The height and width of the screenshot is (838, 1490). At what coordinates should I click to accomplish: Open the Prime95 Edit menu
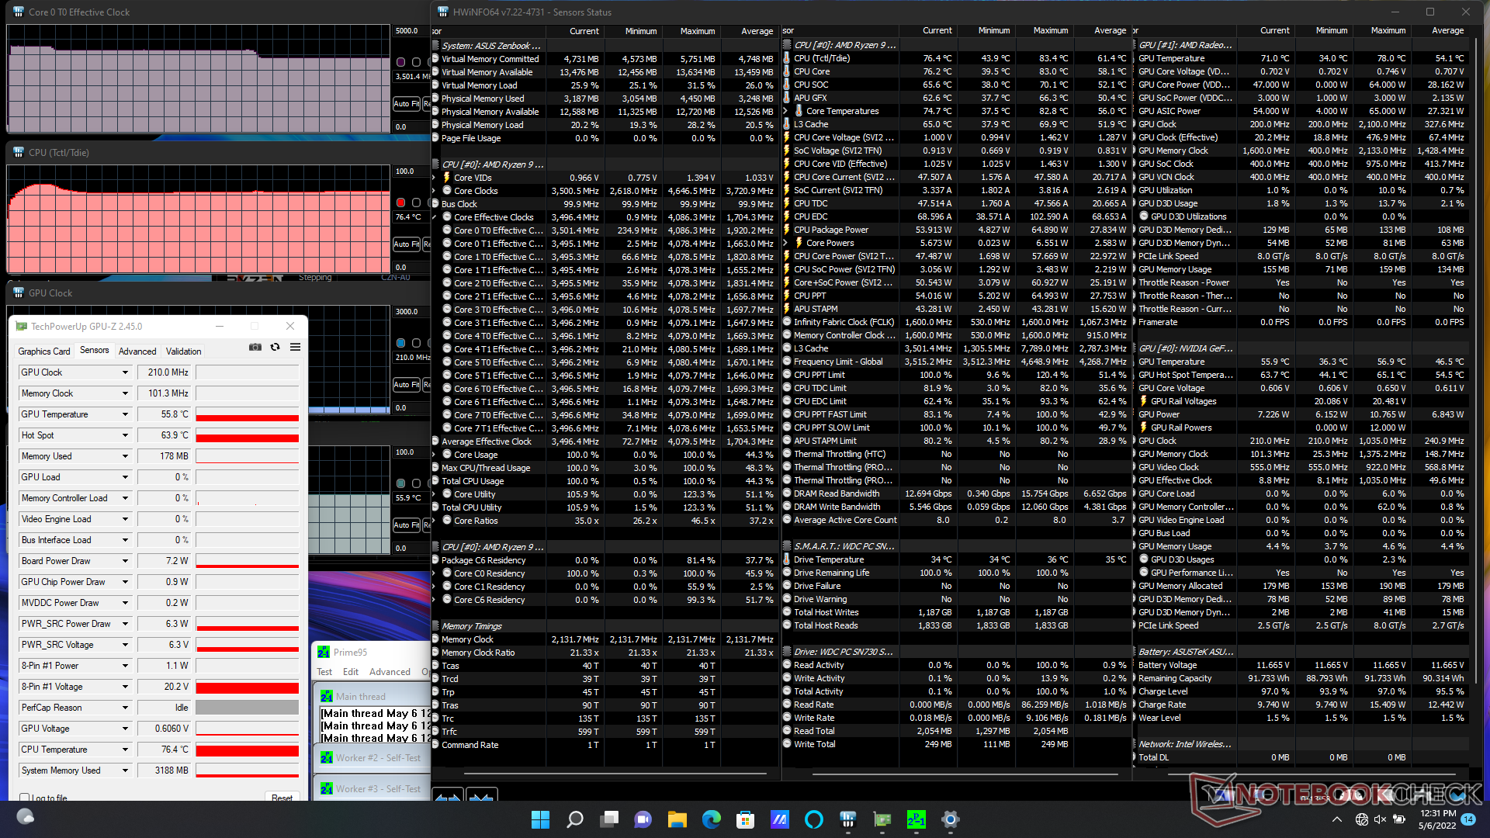[351, 672]
